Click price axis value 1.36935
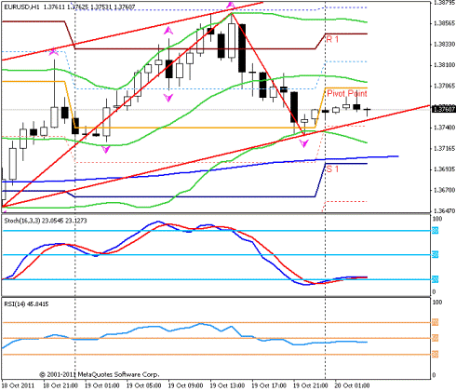The width and height of the screenshot is (456, 391). click(444, 169)
